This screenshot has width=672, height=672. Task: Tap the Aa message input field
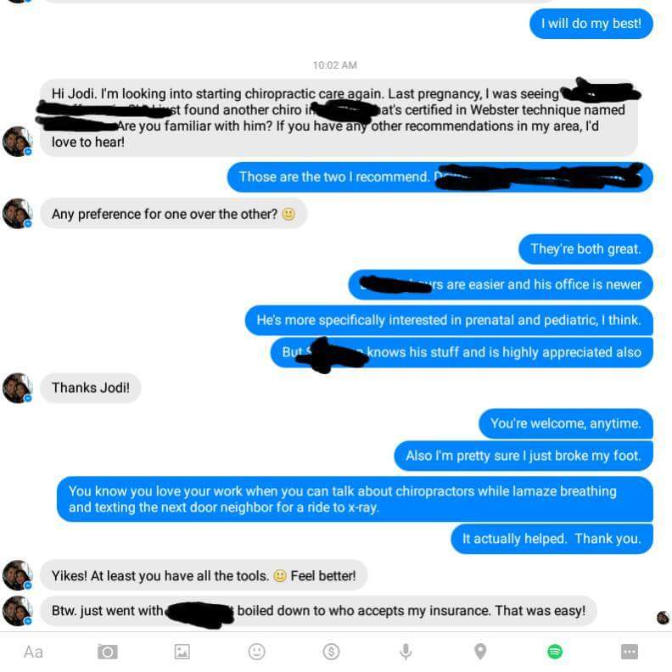click(33, 652)
